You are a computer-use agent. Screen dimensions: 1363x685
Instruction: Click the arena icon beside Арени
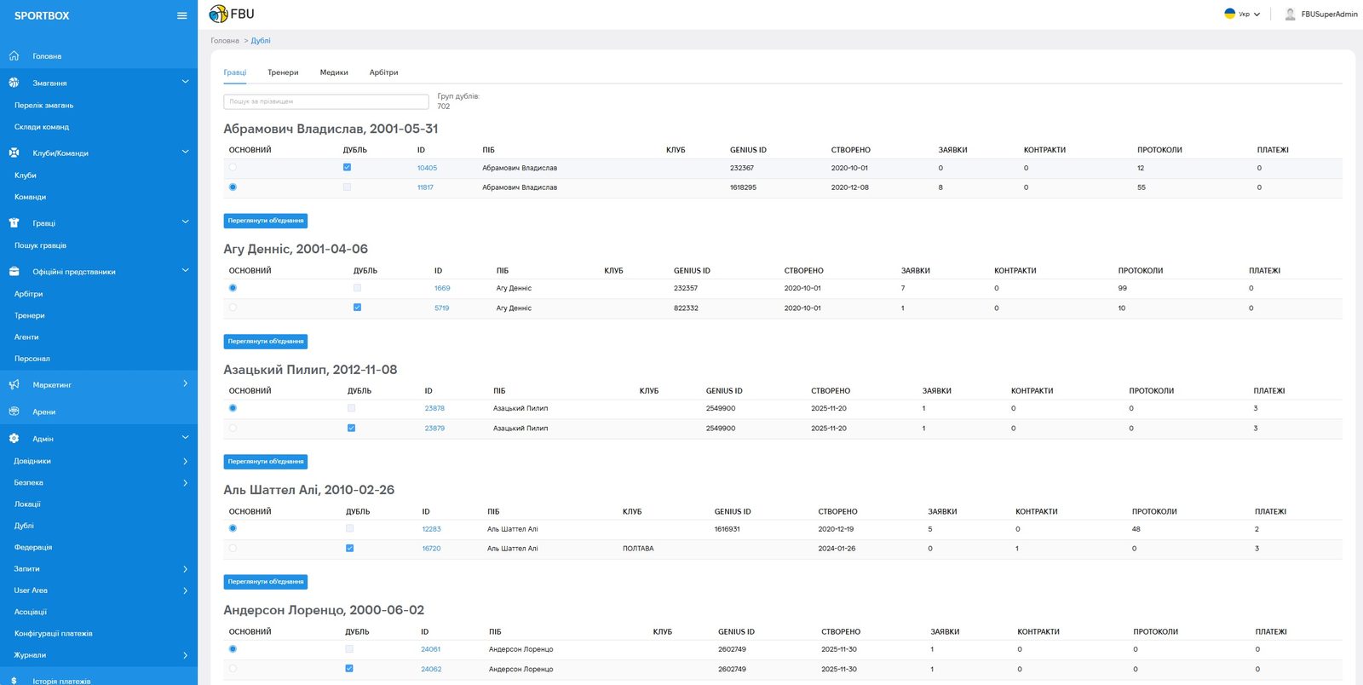[x=14, y=412]
